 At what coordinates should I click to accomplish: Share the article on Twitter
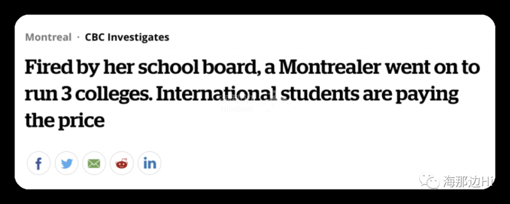(66, 163)
